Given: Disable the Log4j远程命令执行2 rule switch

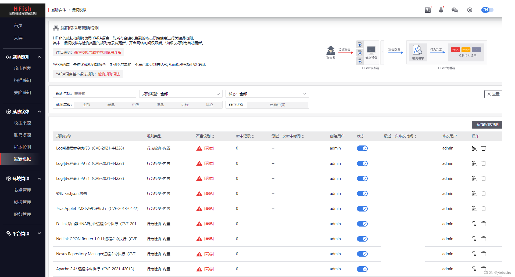Looking at the screenshot, I should point(362,163).
